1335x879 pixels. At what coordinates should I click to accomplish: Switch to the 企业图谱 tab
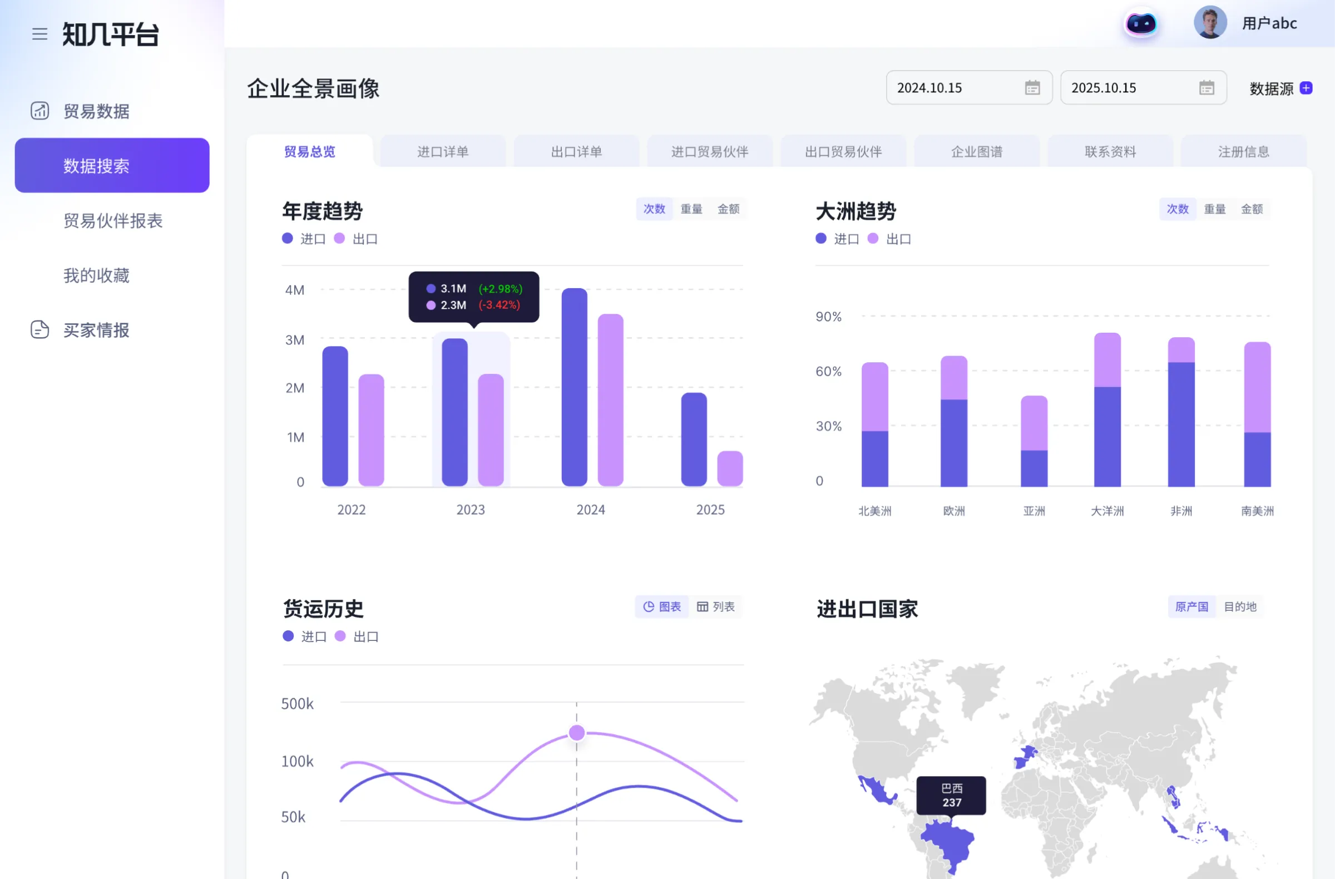[x=977, y=151]
